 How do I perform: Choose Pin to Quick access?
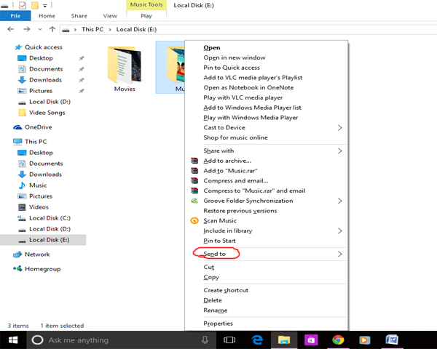(x=232, y=68)
